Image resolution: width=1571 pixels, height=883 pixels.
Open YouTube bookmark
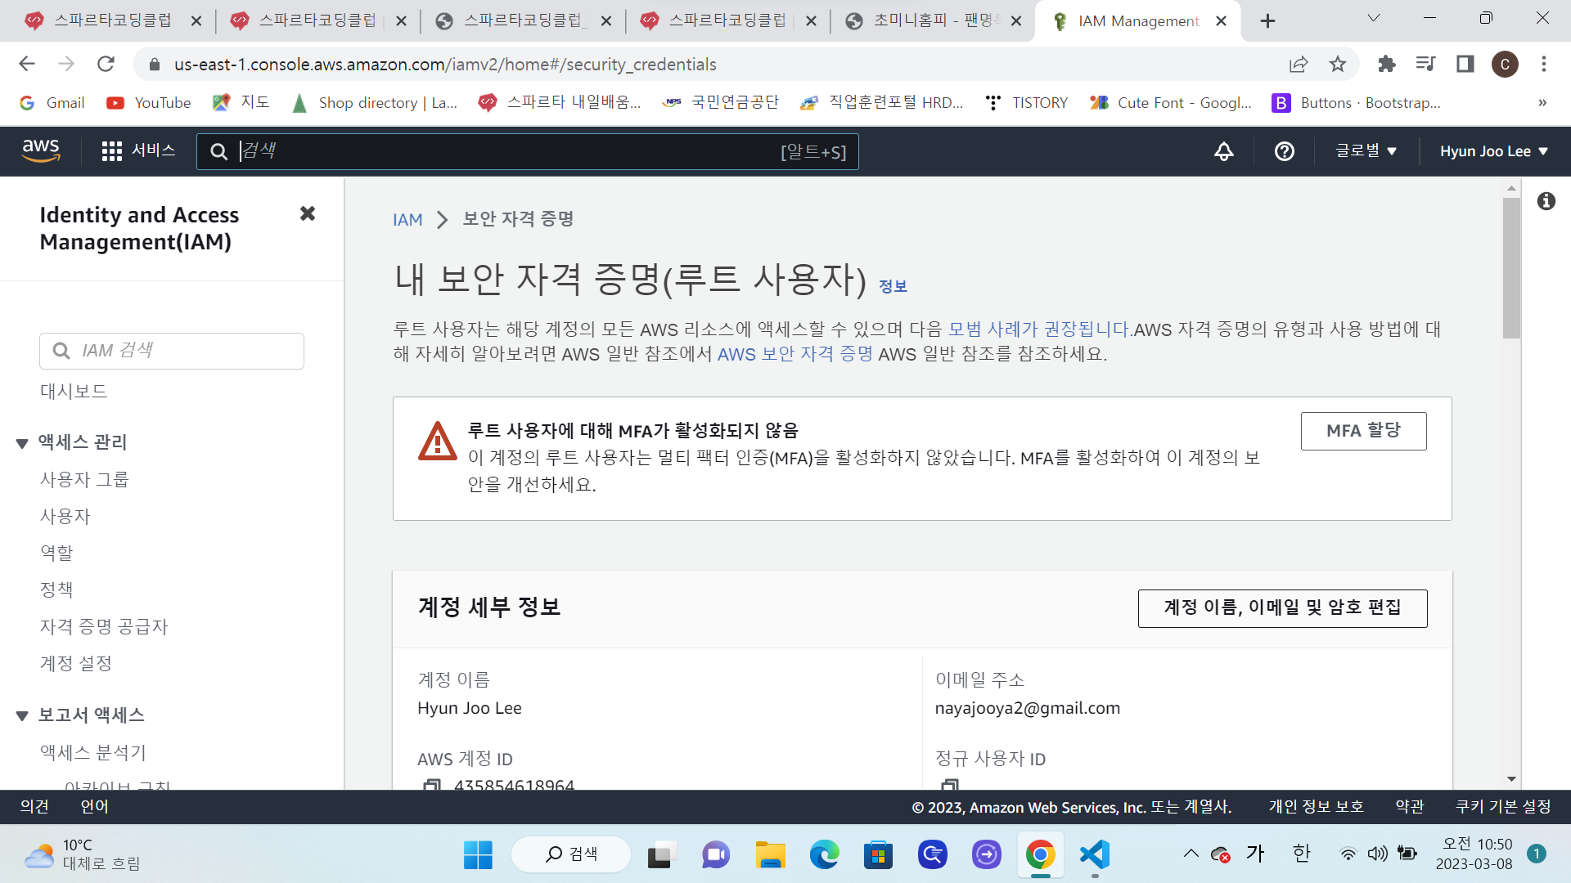pos(149,102)
